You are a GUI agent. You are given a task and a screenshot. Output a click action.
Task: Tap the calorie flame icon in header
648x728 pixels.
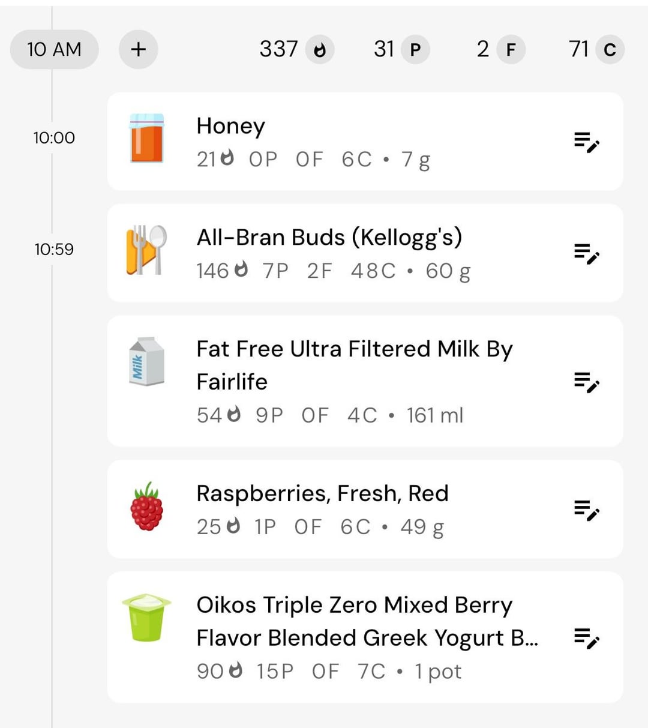click(320, 50)
